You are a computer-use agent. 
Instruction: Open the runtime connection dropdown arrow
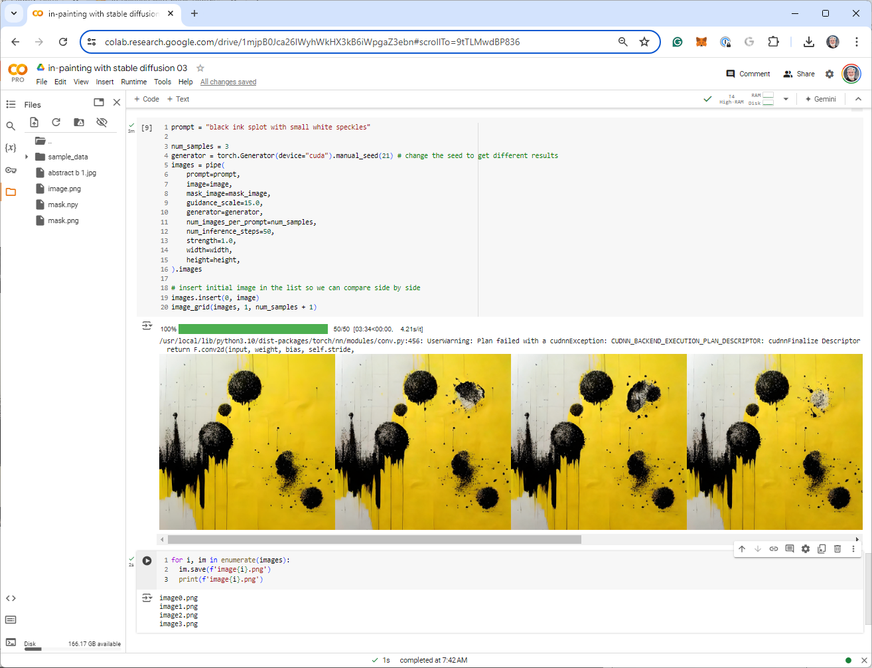point(786,99)
